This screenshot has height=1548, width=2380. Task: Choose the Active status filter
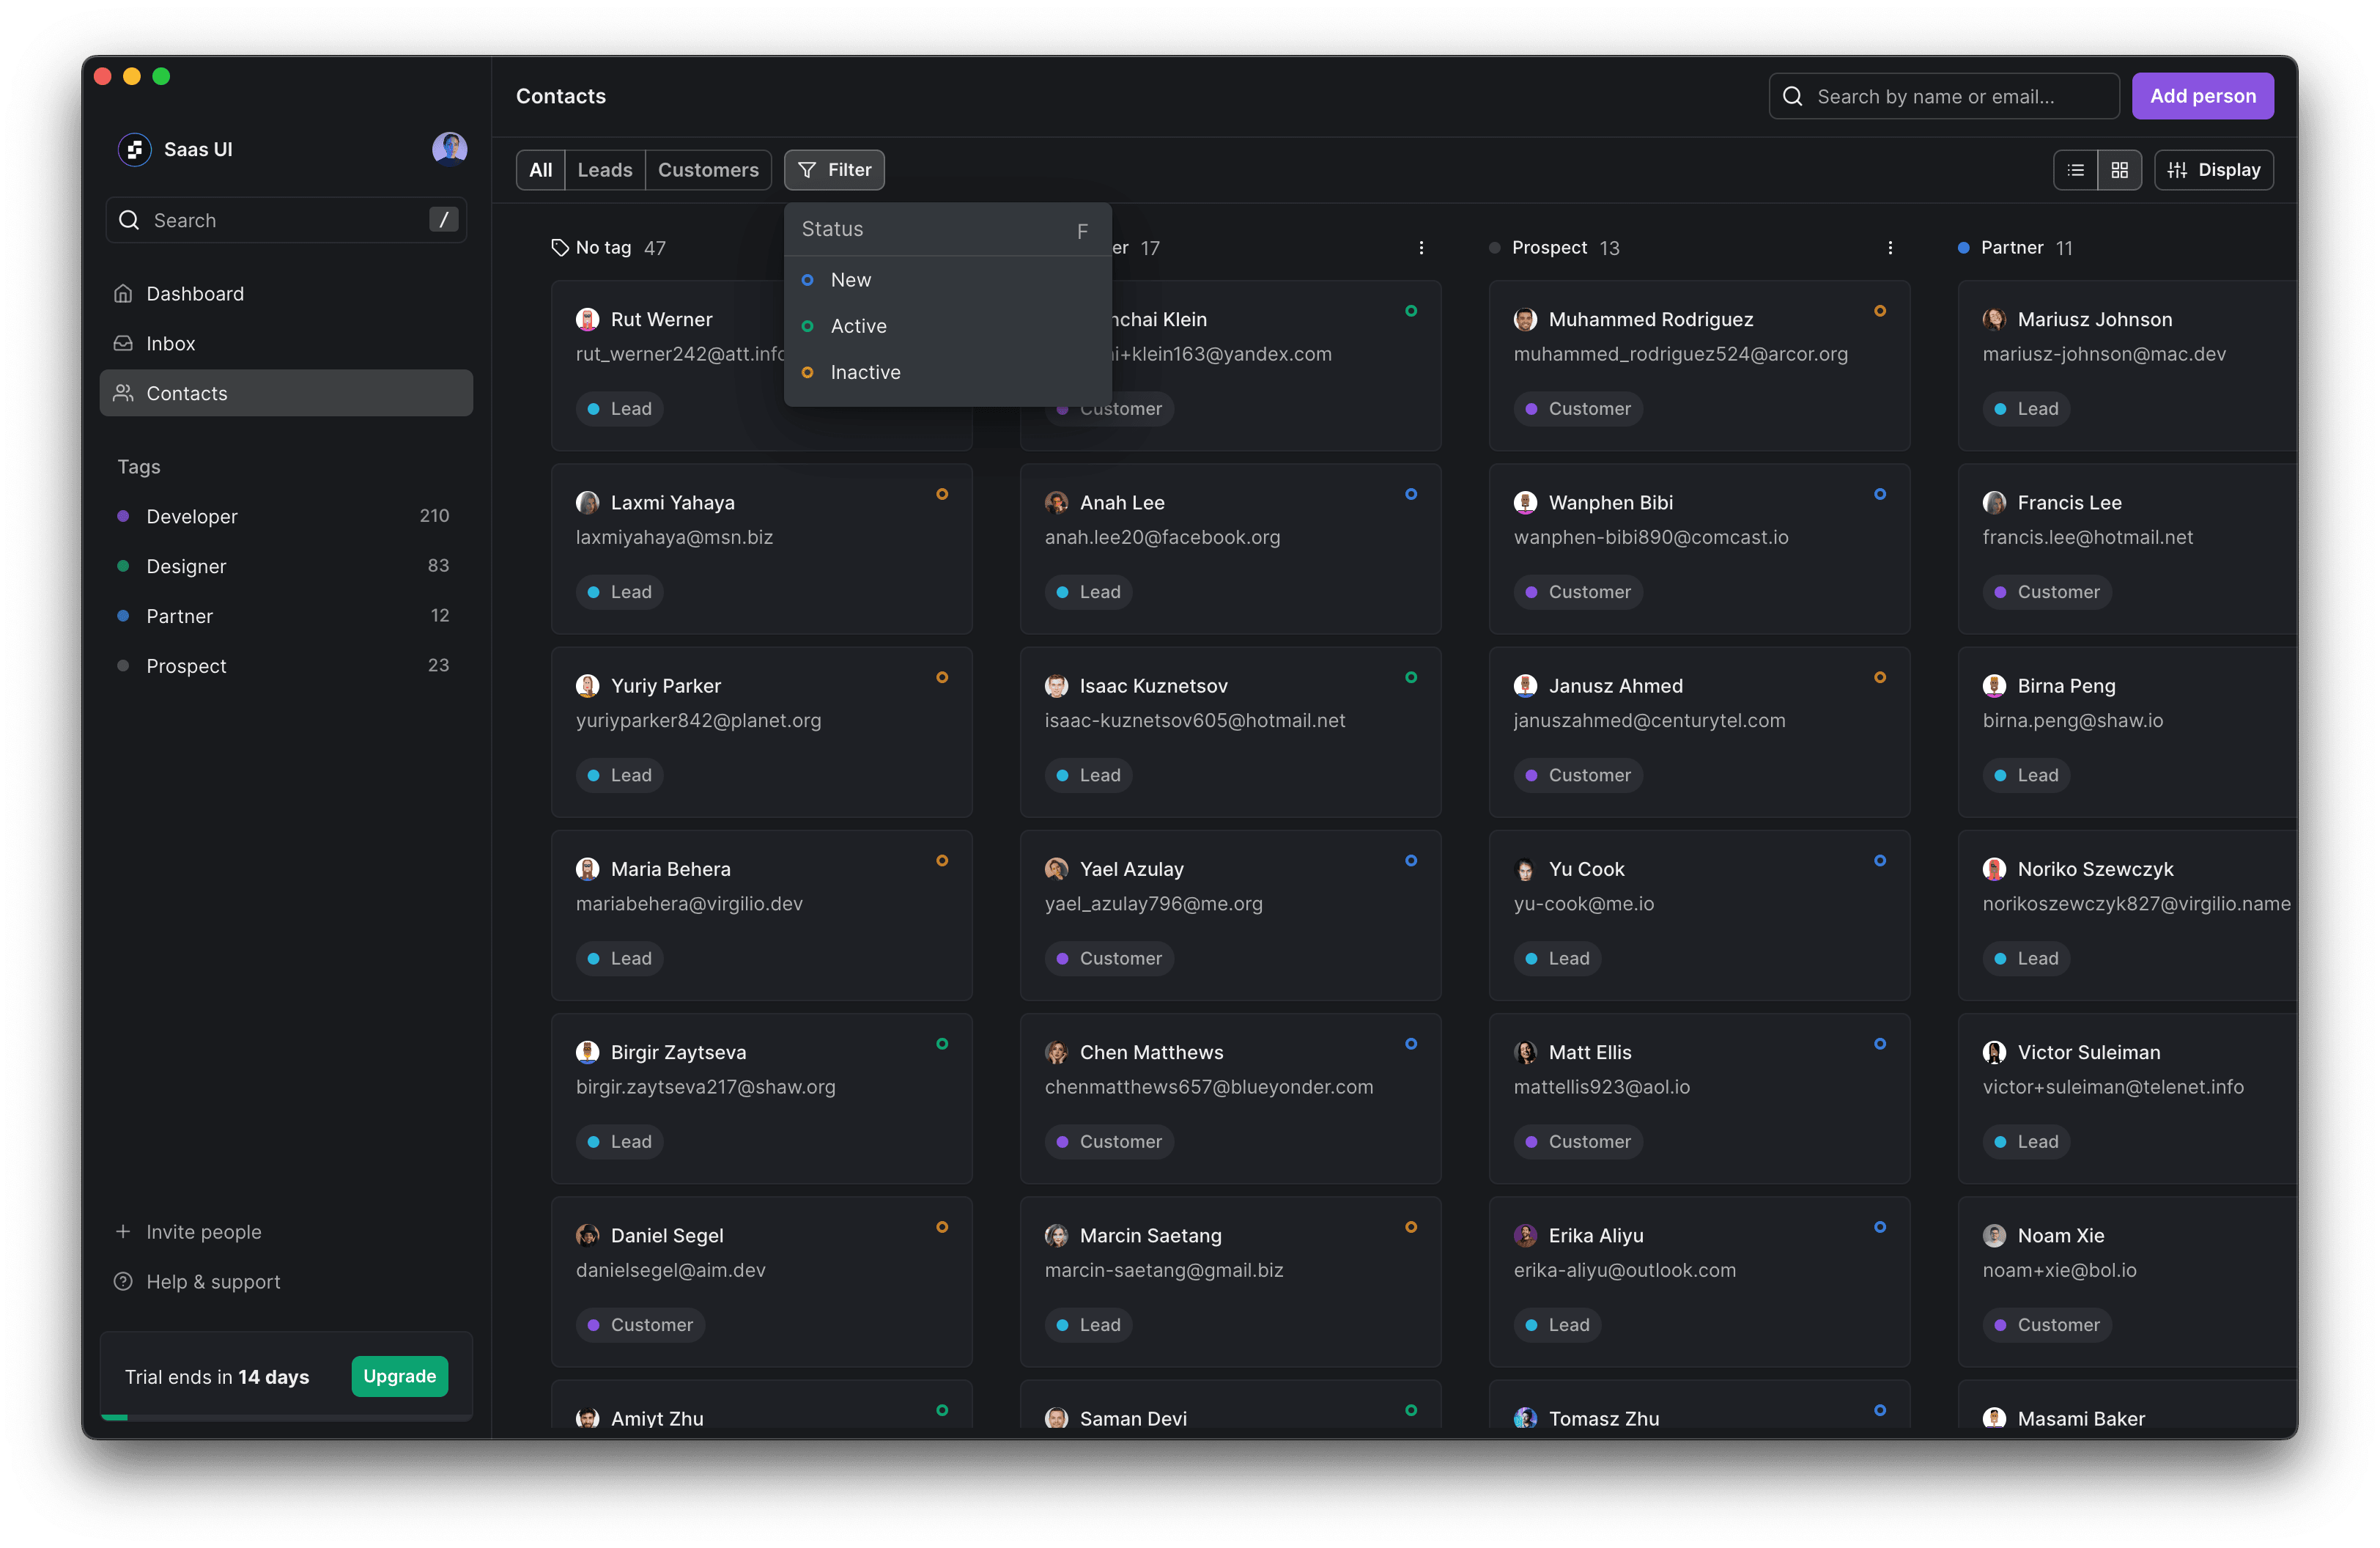click(857, 326)
